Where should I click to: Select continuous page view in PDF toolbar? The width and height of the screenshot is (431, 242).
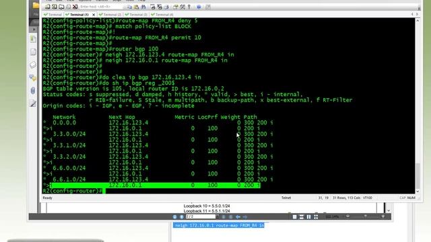302,216
